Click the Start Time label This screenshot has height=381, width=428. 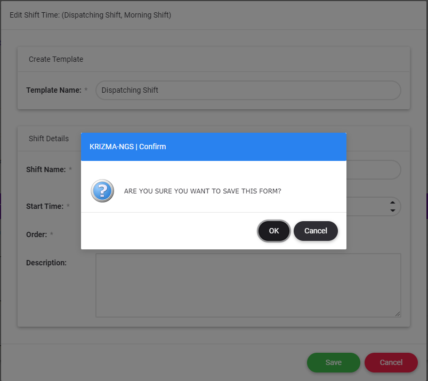coord(45,206)
